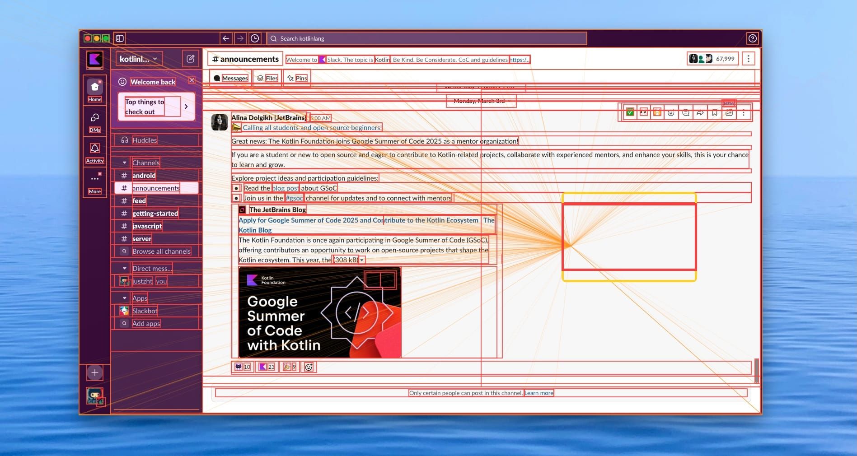Open the justzht direct message
This screenshot has width=857, height=456.
tap(156, 281)
